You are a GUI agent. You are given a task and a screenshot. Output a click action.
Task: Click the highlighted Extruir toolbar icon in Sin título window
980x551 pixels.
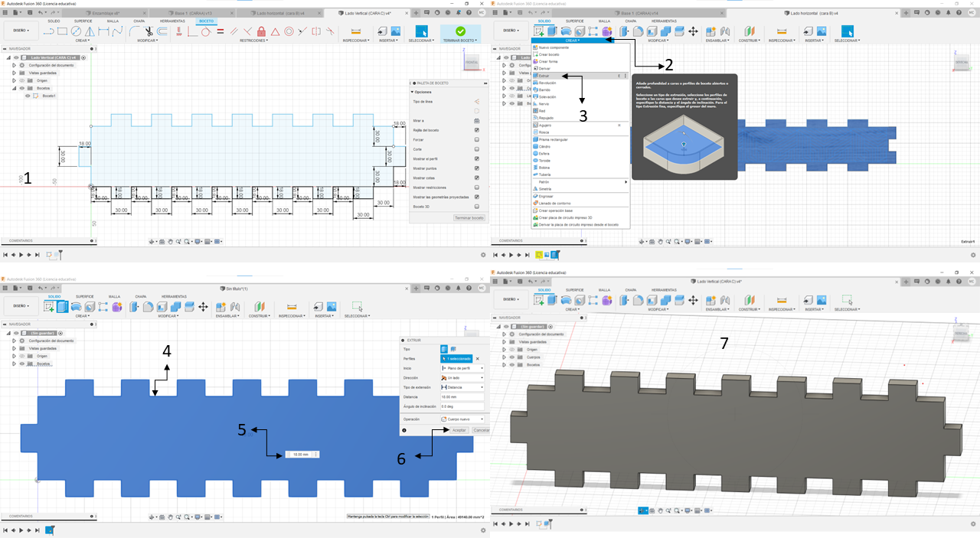click(x=63, y=306)
